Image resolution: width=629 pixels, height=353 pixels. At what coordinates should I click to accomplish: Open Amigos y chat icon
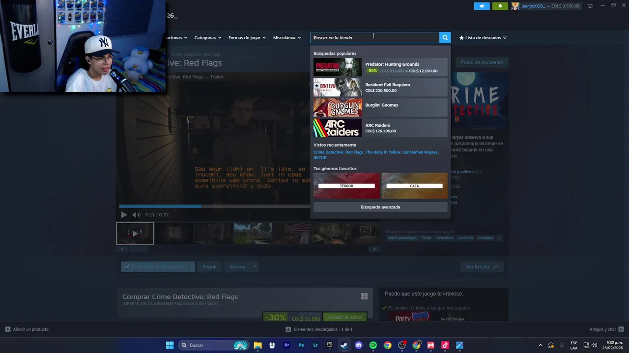coord(621,329)
